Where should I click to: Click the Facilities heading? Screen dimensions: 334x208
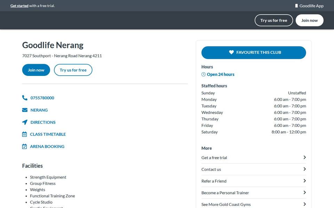tap(32, 166)
